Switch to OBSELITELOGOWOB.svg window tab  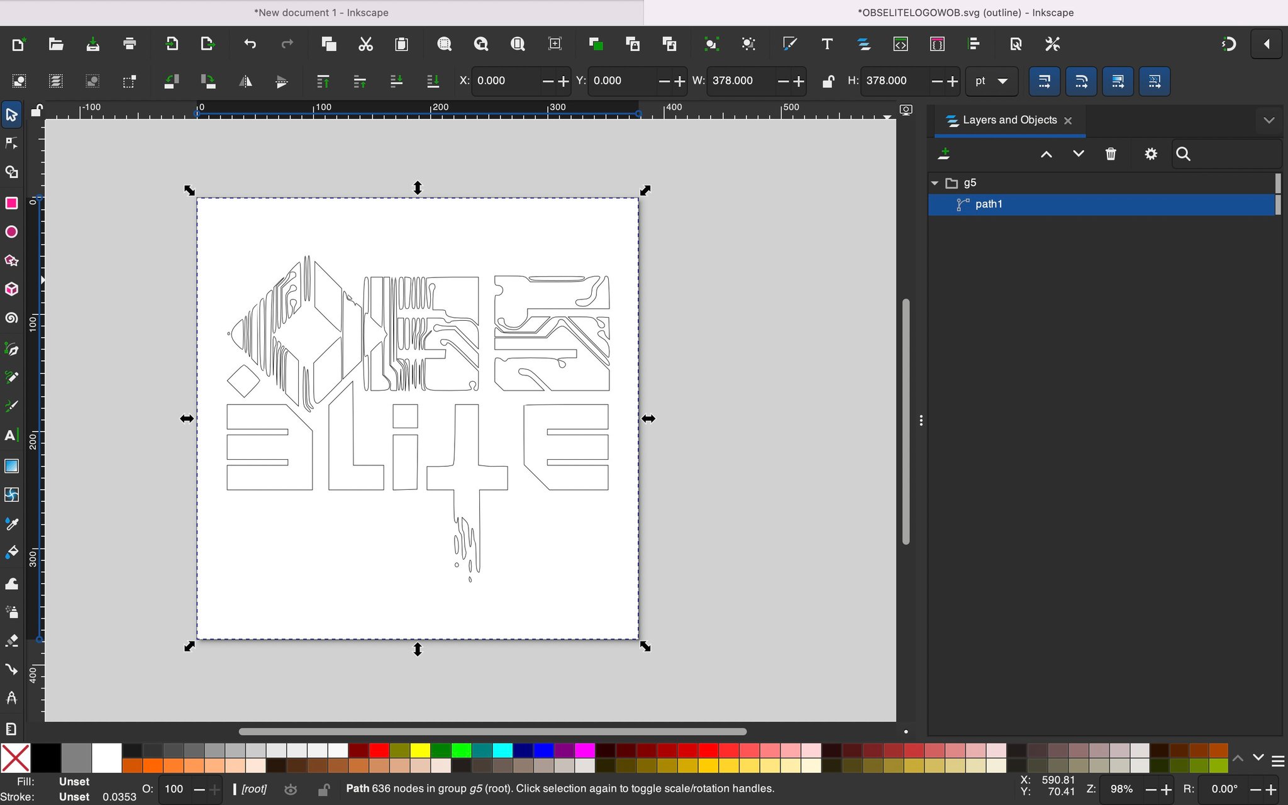(x=966, y=13)
